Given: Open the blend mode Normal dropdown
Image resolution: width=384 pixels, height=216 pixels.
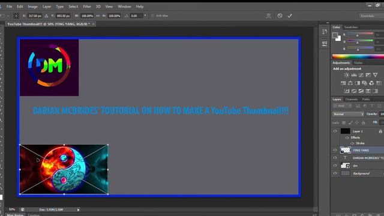Looking at the screenshot, I should 348,114.
